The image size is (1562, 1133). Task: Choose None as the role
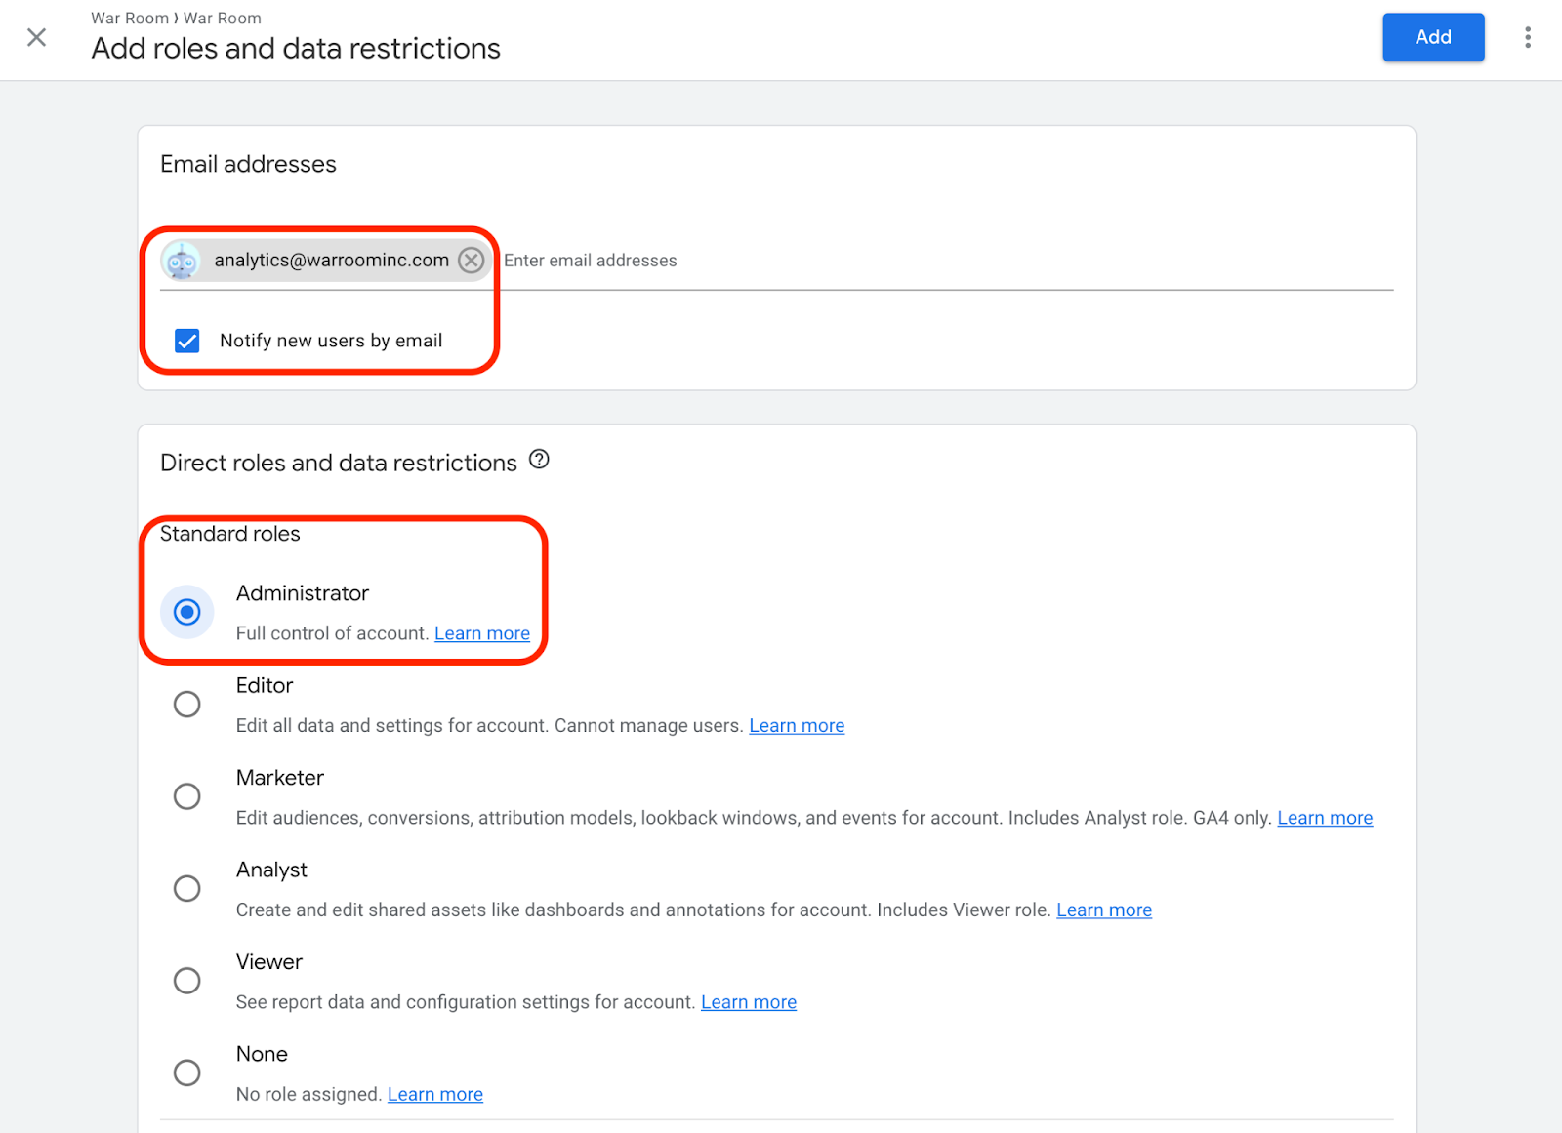tap(187, 1072)
